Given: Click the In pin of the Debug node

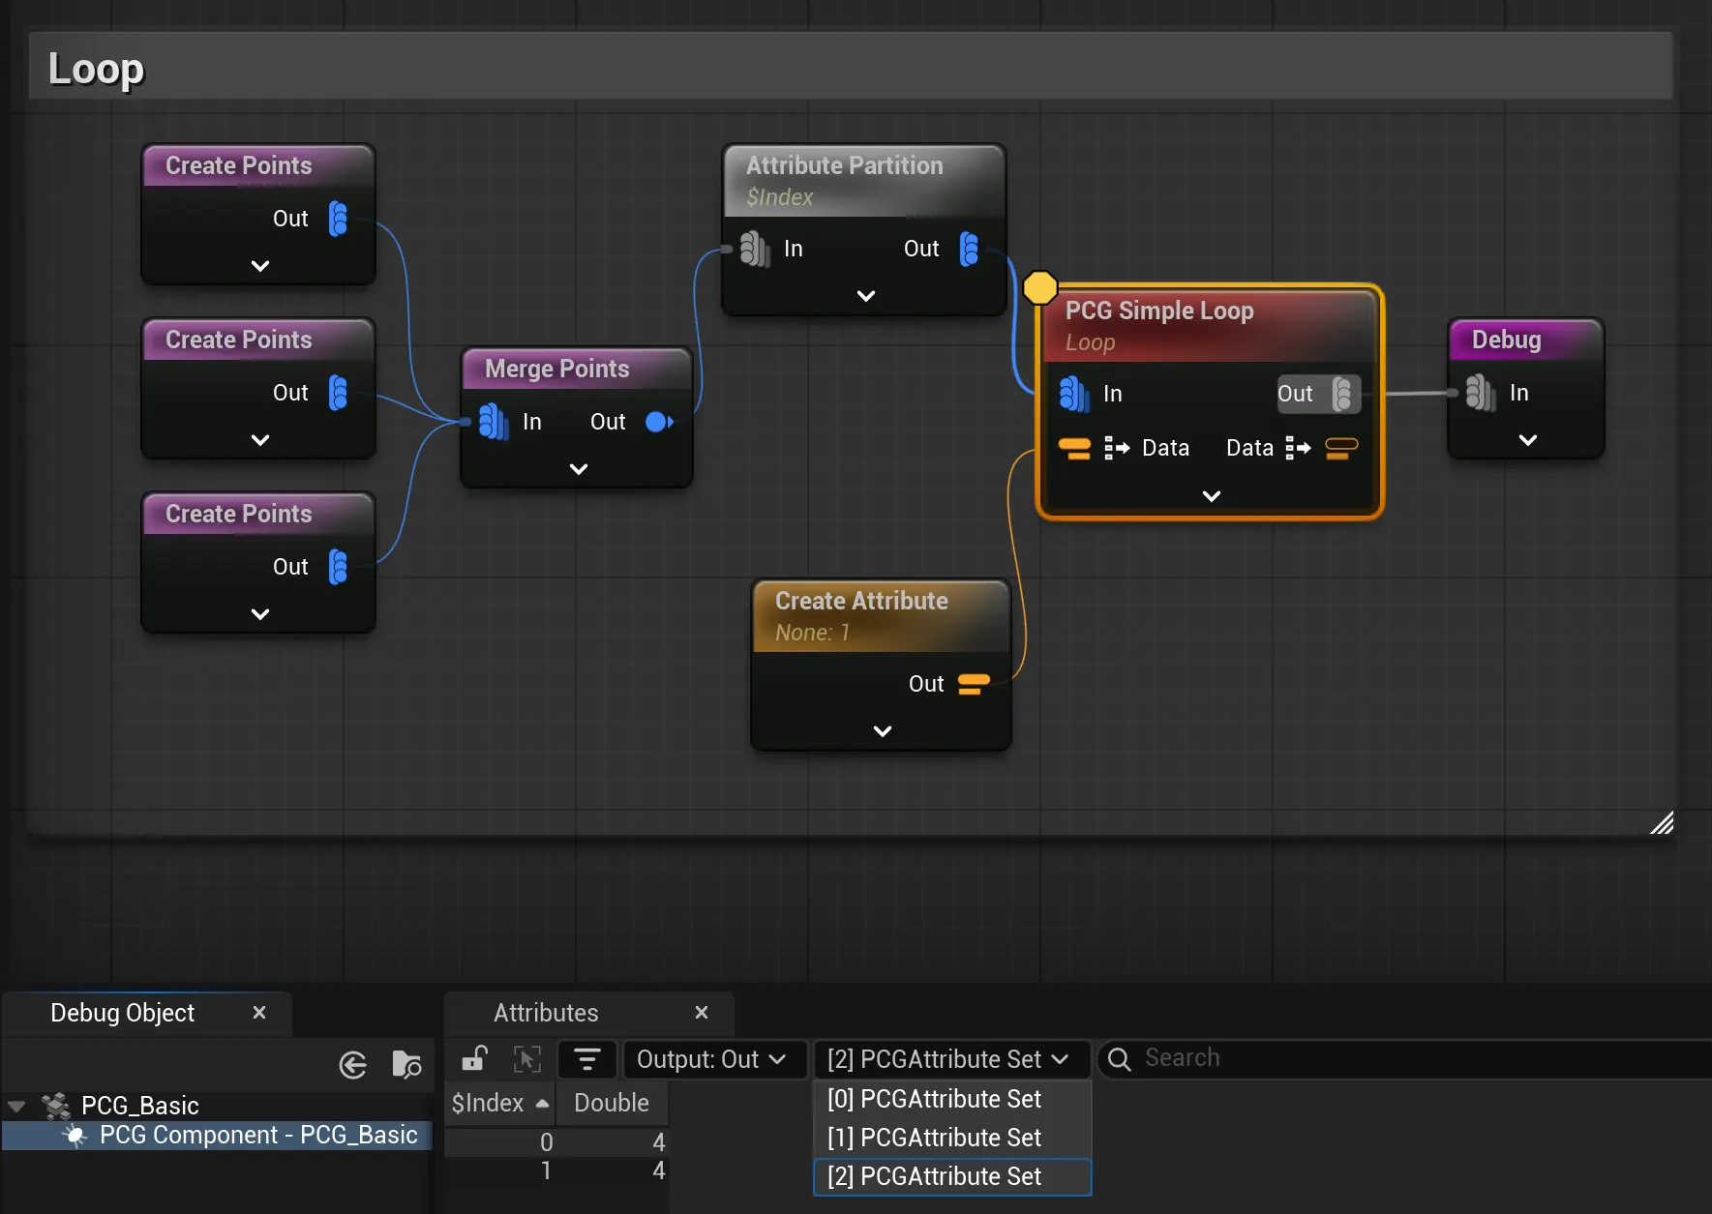Looking at the screenshot, I should pyautogui.click(x=1479, y=393).
